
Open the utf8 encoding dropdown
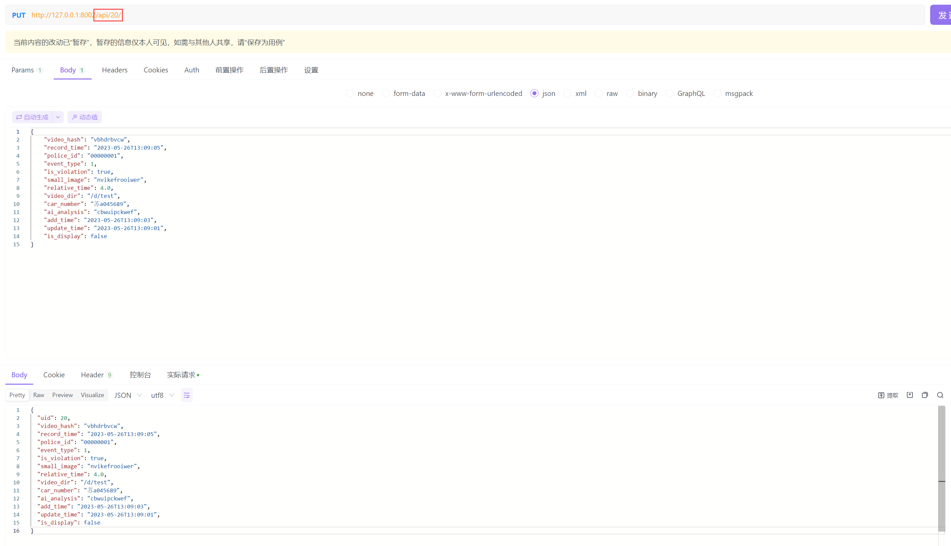click(x=162, y=395)
